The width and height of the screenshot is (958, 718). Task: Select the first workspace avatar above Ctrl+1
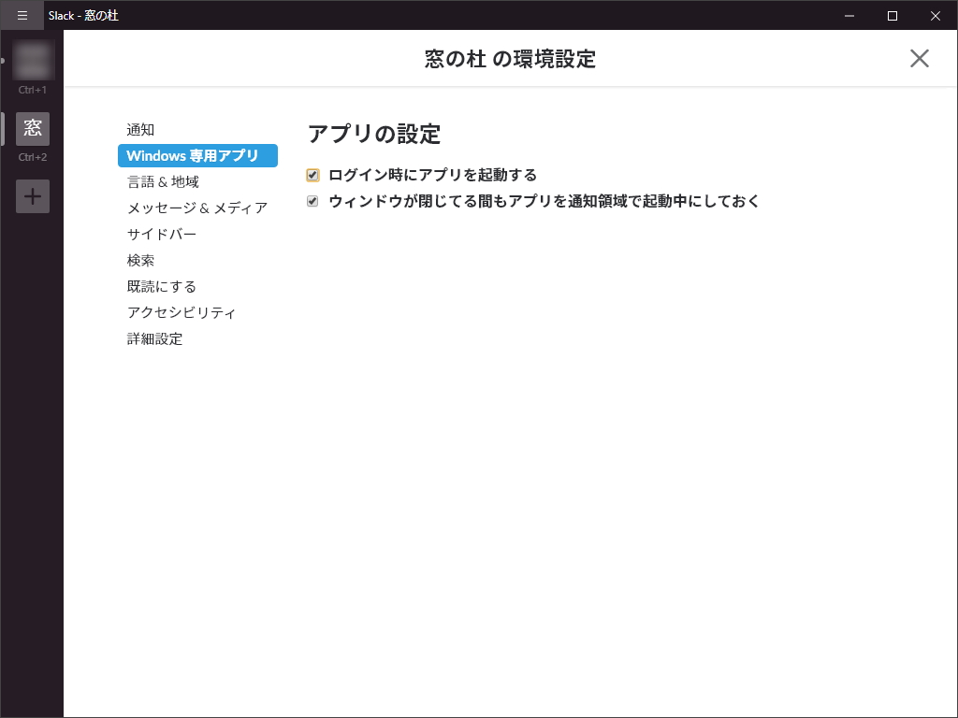(x=32, y=60)
